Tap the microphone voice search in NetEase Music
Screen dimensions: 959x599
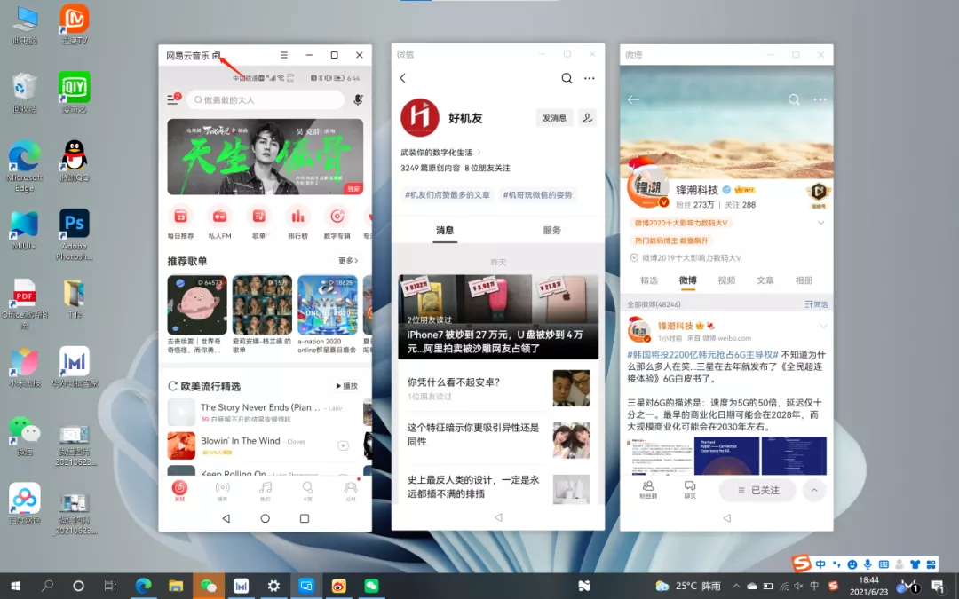(359, 99)
